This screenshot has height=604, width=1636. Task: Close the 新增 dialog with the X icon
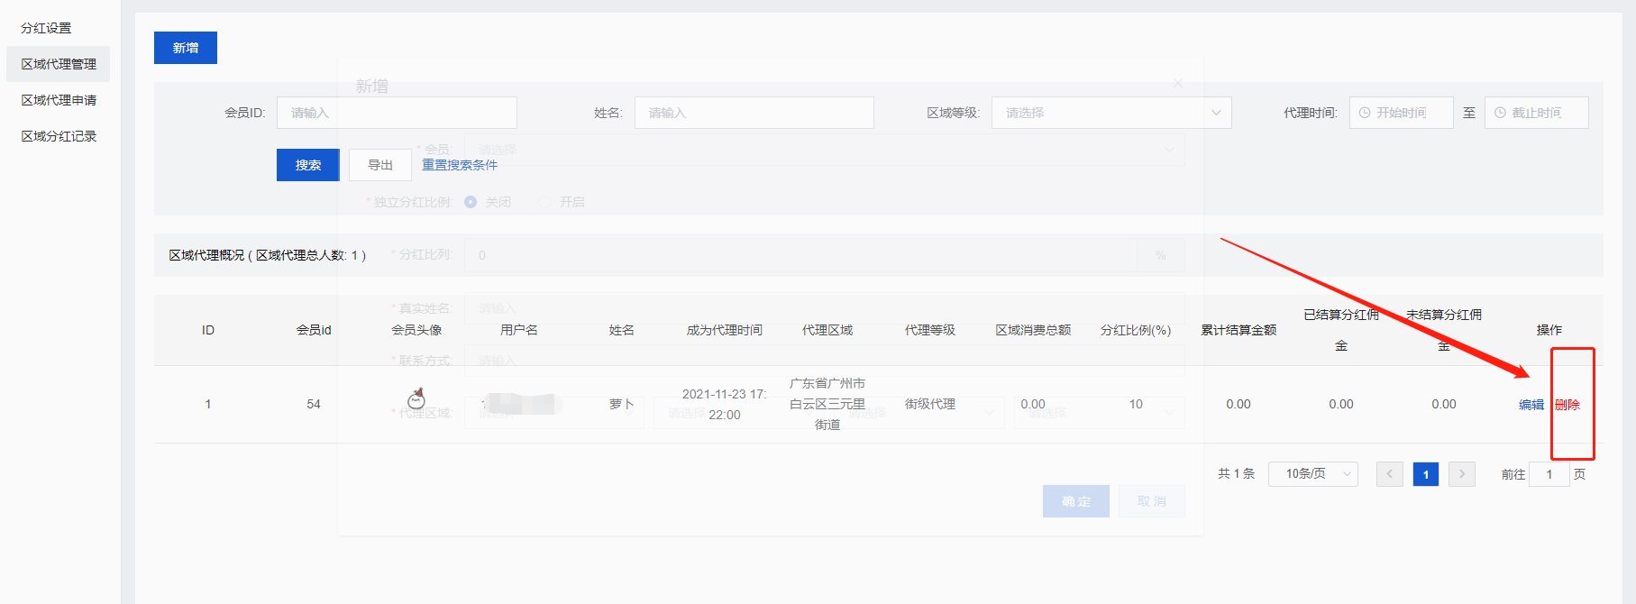click(x=1177, y=83)
